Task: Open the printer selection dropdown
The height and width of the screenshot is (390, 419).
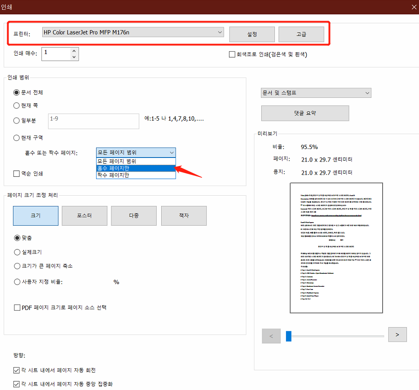Action: [220, 32]
